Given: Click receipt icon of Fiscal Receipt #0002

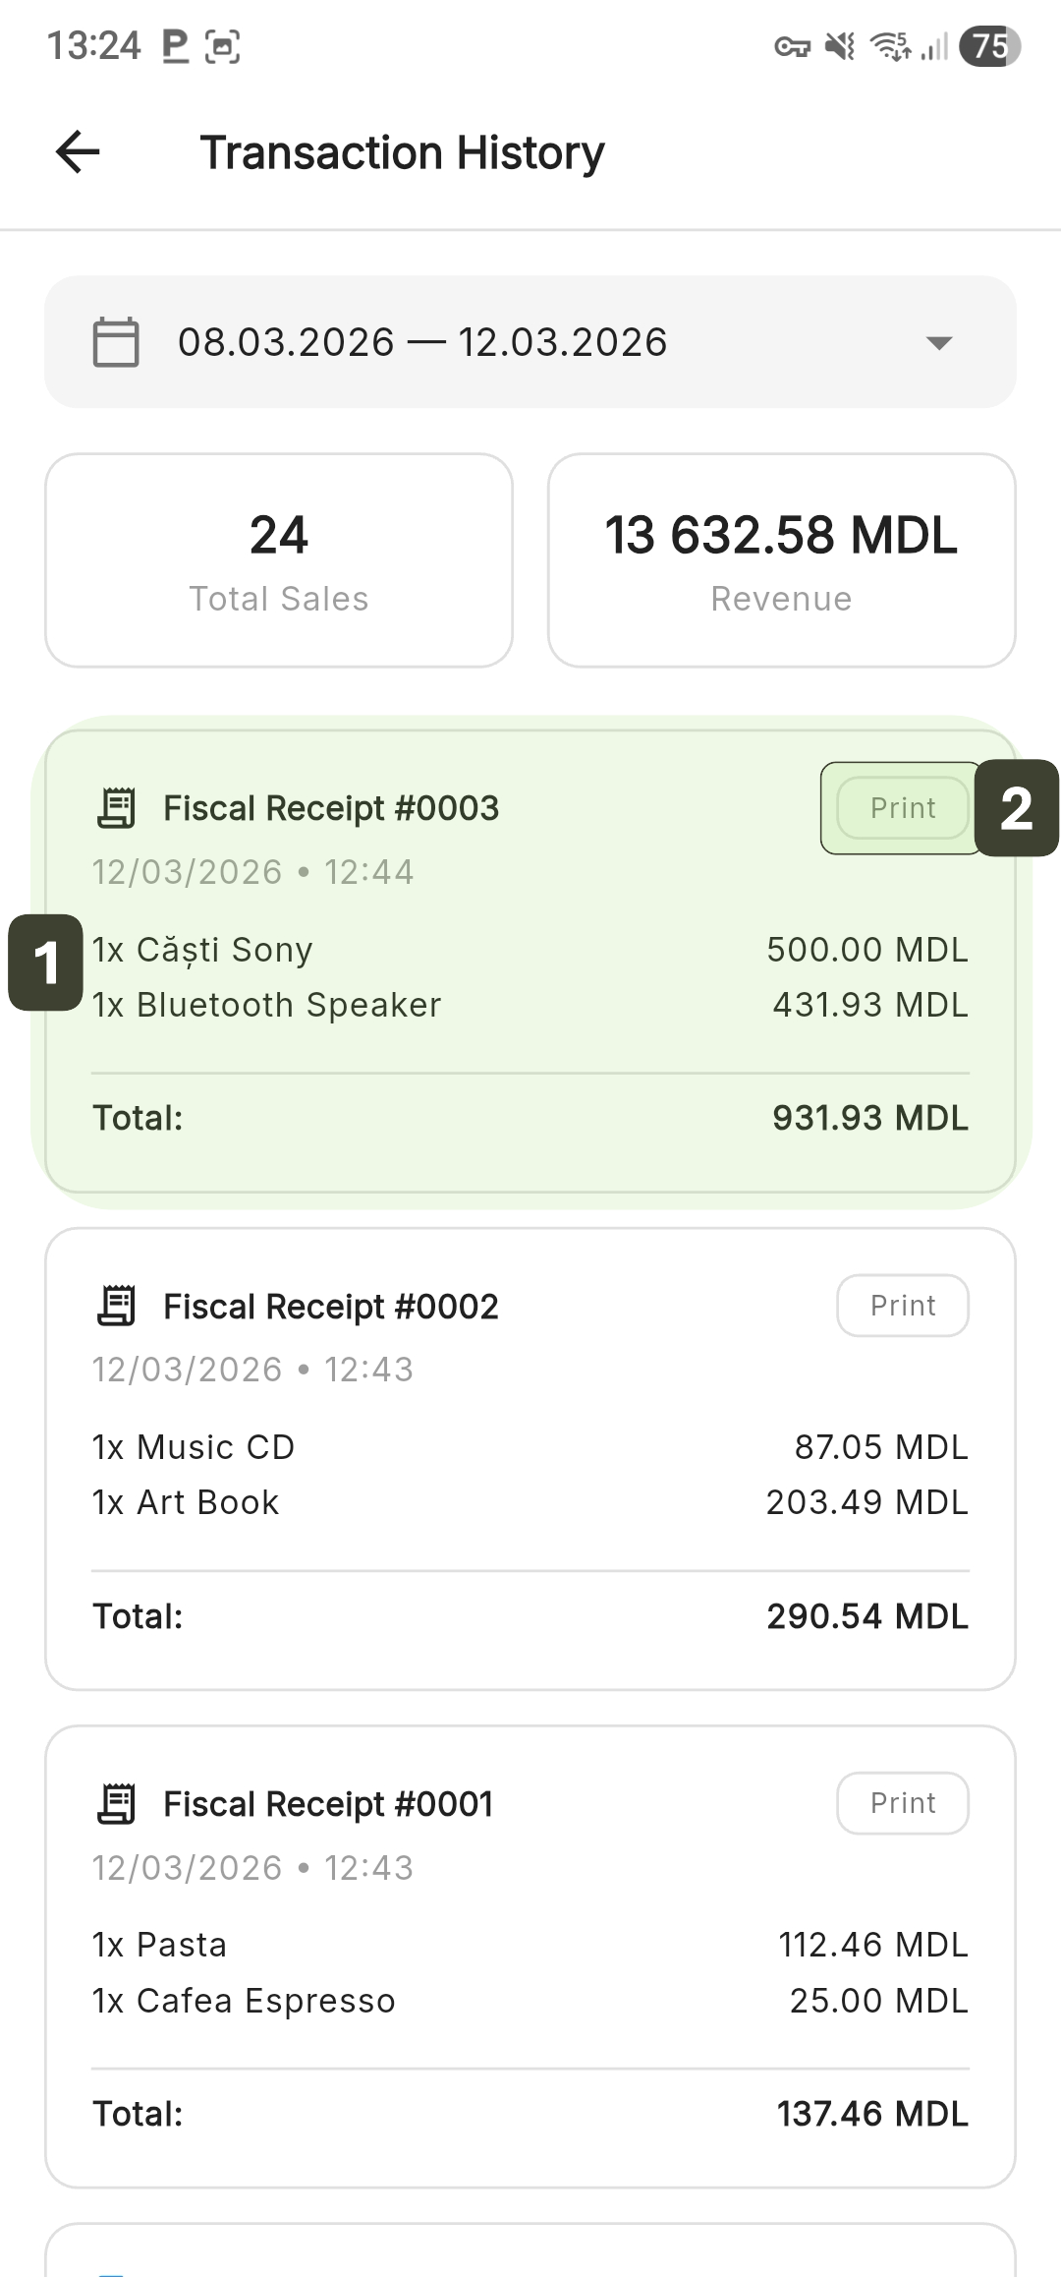Looking at the screenshot, I should pyautogui.click(x=117, y=1306).
